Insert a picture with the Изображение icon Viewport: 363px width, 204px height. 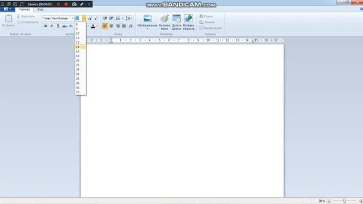147,19
